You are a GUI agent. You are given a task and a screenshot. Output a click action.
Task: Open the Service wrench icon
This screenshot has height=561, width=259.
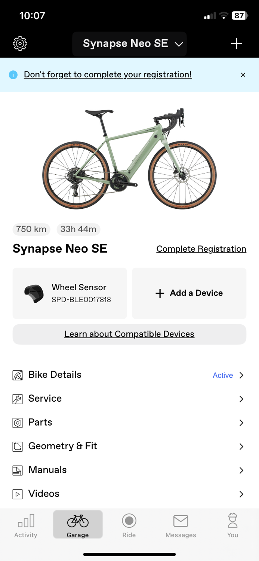(x=17, y=399)
